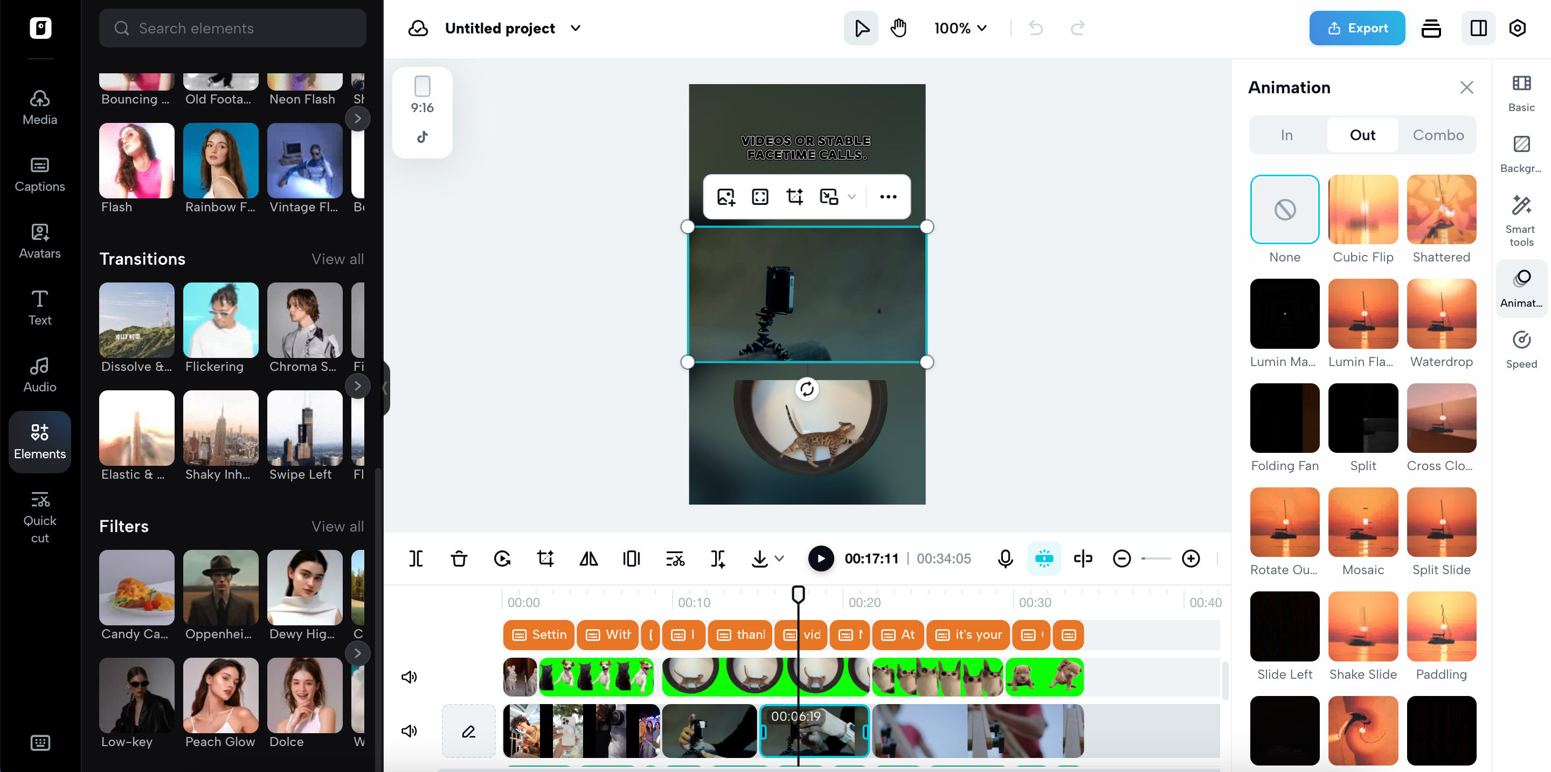The image size is (1551, 772).
Task: Switch to the Combo animation tab
Action: pos(1438,135)
